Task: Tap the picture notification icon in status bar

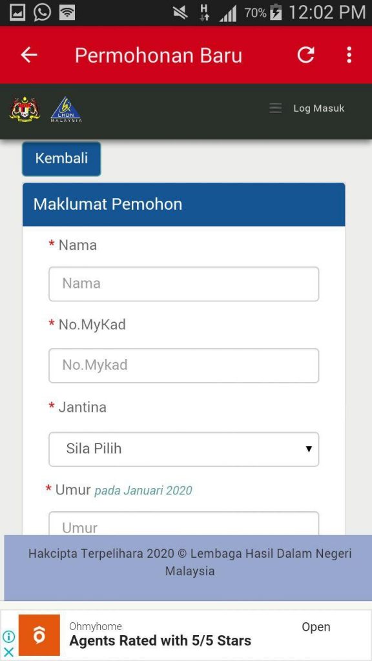Action: (x=17, y=13)
